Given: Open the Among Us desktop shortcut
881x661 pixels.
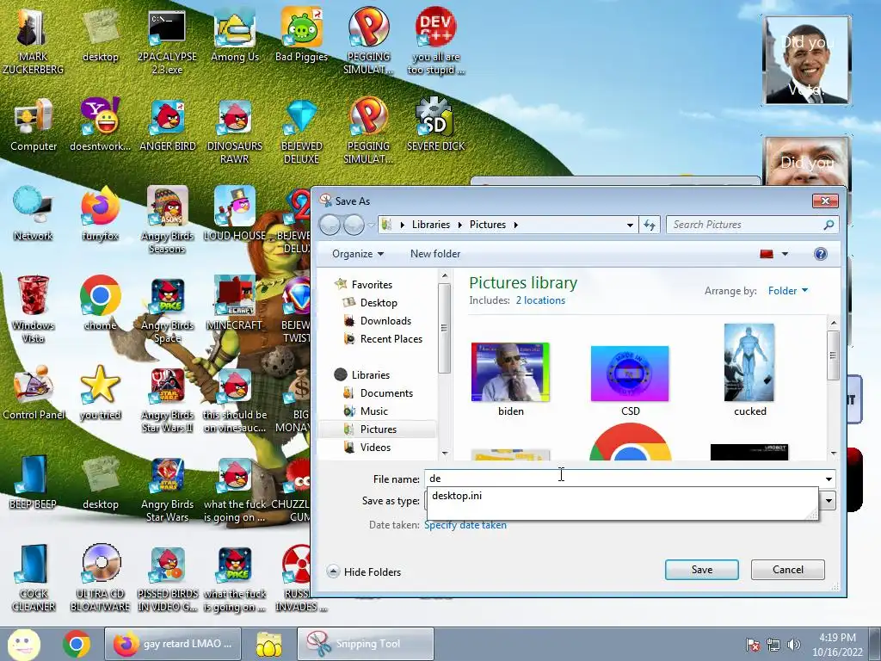Looking at the screenshot, I should click(x=235, y=35).
